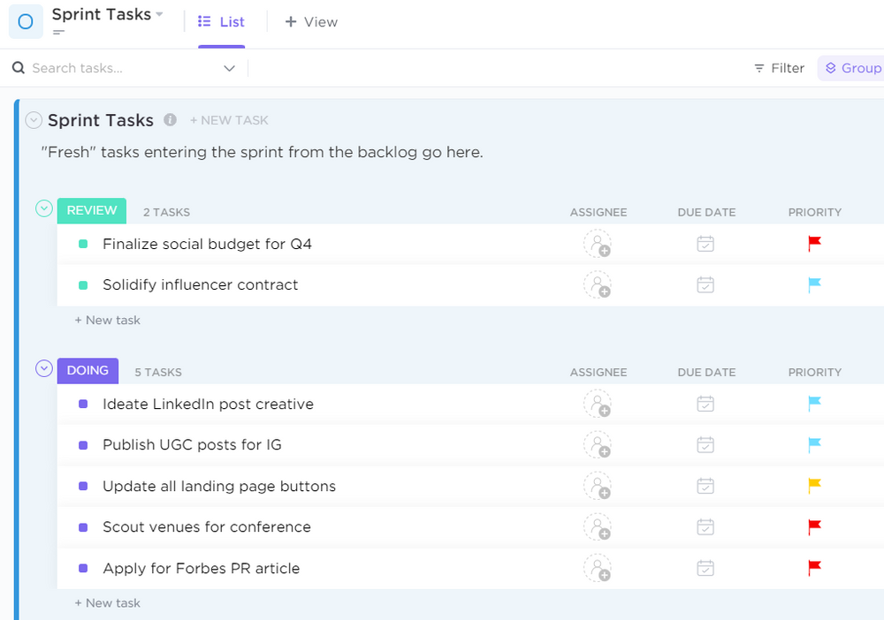The width and height of the screenshot is (884, 620).
Task: Collapse the REVIEW status group
Action: 43,208
